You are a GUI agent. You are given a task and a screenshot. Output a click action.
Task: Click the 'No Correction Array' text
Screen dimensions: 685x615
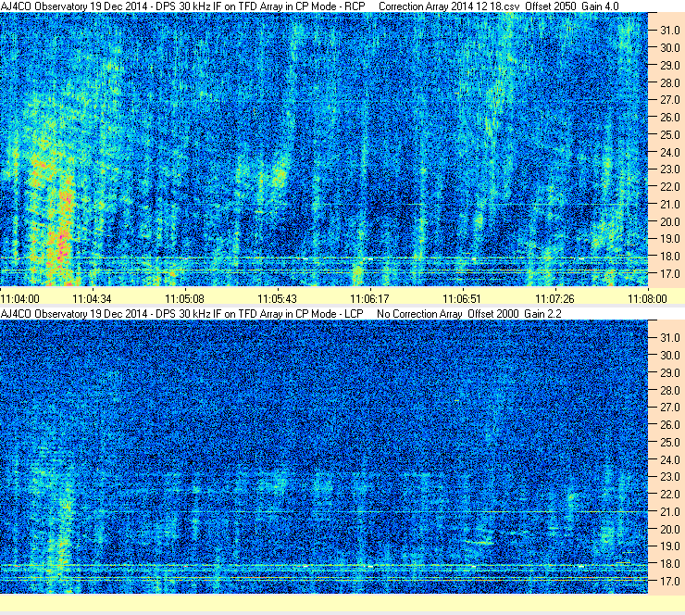[419, 314]
